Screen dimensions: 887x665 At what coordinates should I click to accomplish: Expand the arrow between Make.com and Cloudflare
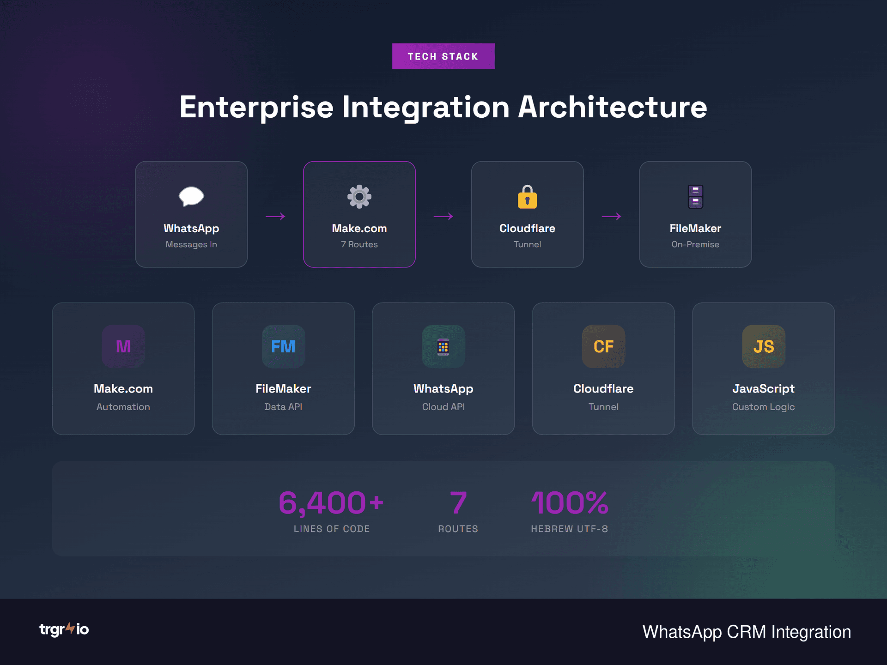[443, 216]
